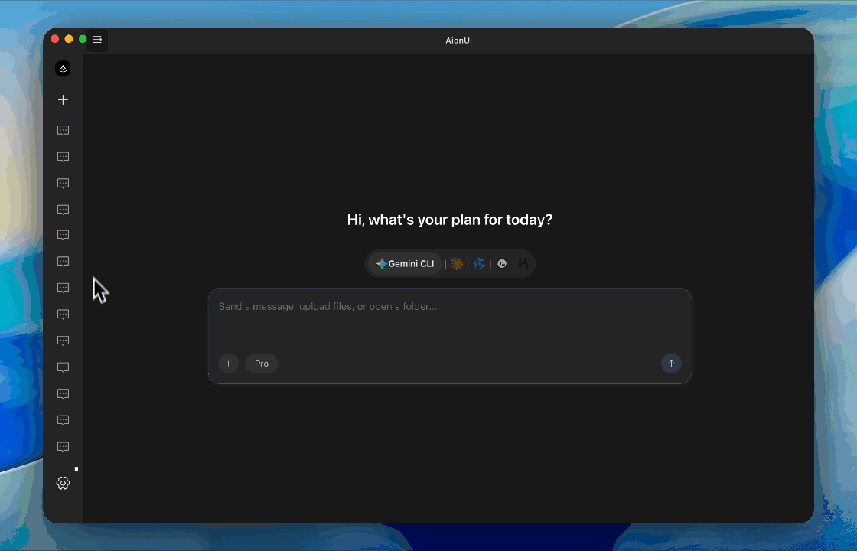Screen dimensions: 857x551
Task: Open settings via the gear icon
Action: tap(63, 483)
